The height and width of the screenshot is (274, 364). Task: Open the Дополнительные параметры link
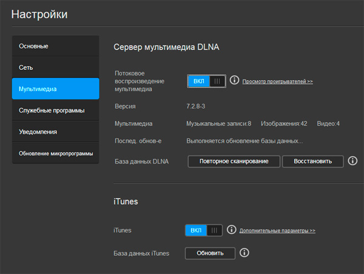pyautogui.click(x=277, y=231)
